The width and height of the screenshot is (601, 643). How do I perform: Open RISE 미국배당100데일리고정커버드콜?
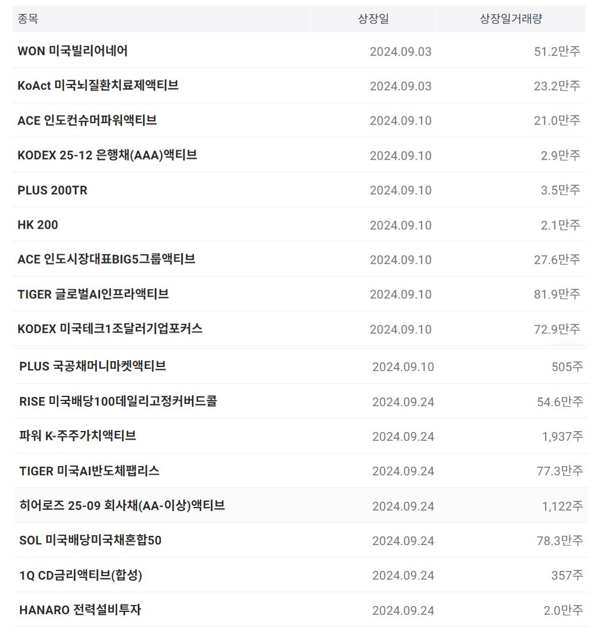point(118,400)
